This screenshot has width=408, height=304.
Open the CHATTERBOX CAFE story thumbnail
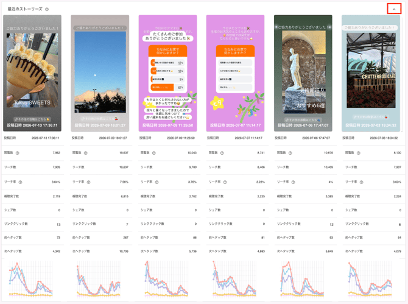[x=371, y=73]
